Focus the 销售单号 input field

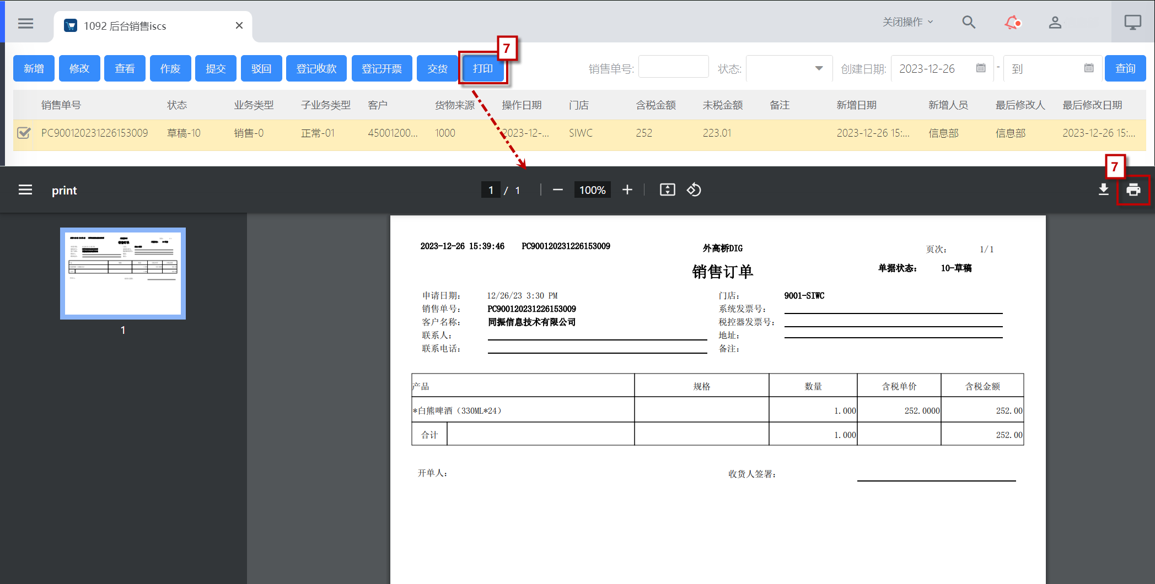point(673,67)
